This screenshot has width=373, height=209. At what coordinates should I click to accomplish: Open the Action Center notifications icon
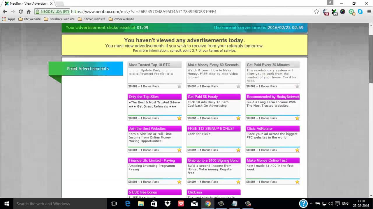point(337,204)
